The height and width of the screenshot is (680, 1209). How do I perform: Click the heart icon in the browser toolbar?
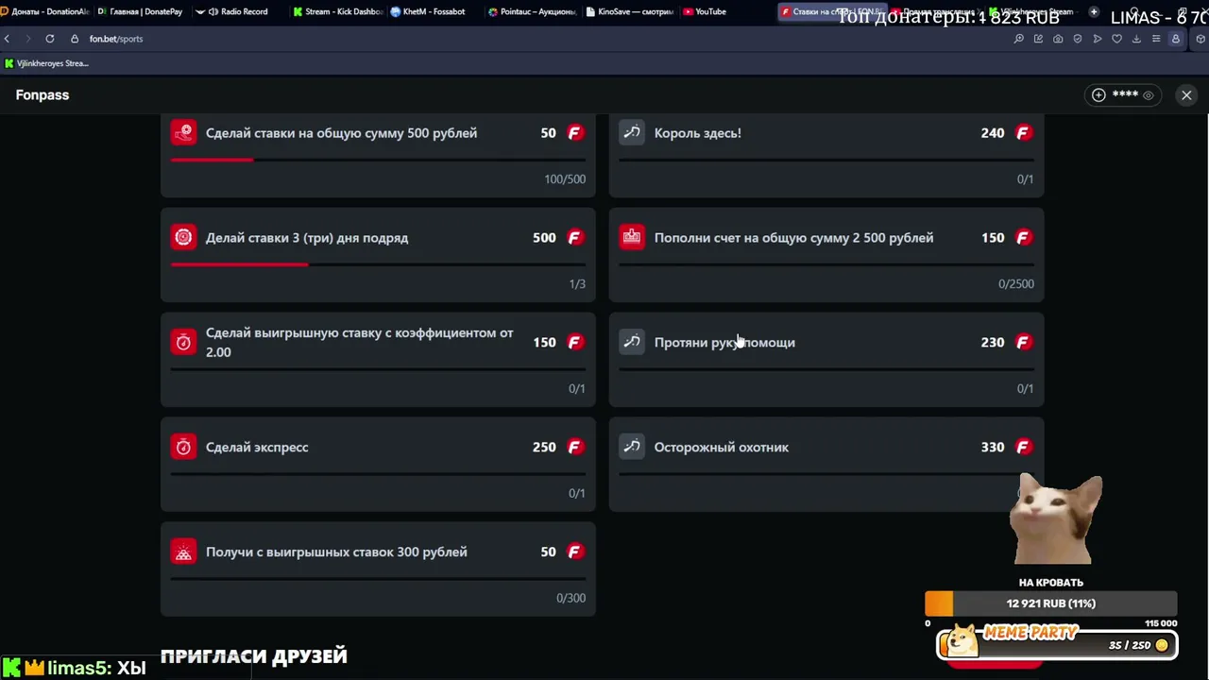tap(1116, 39)
